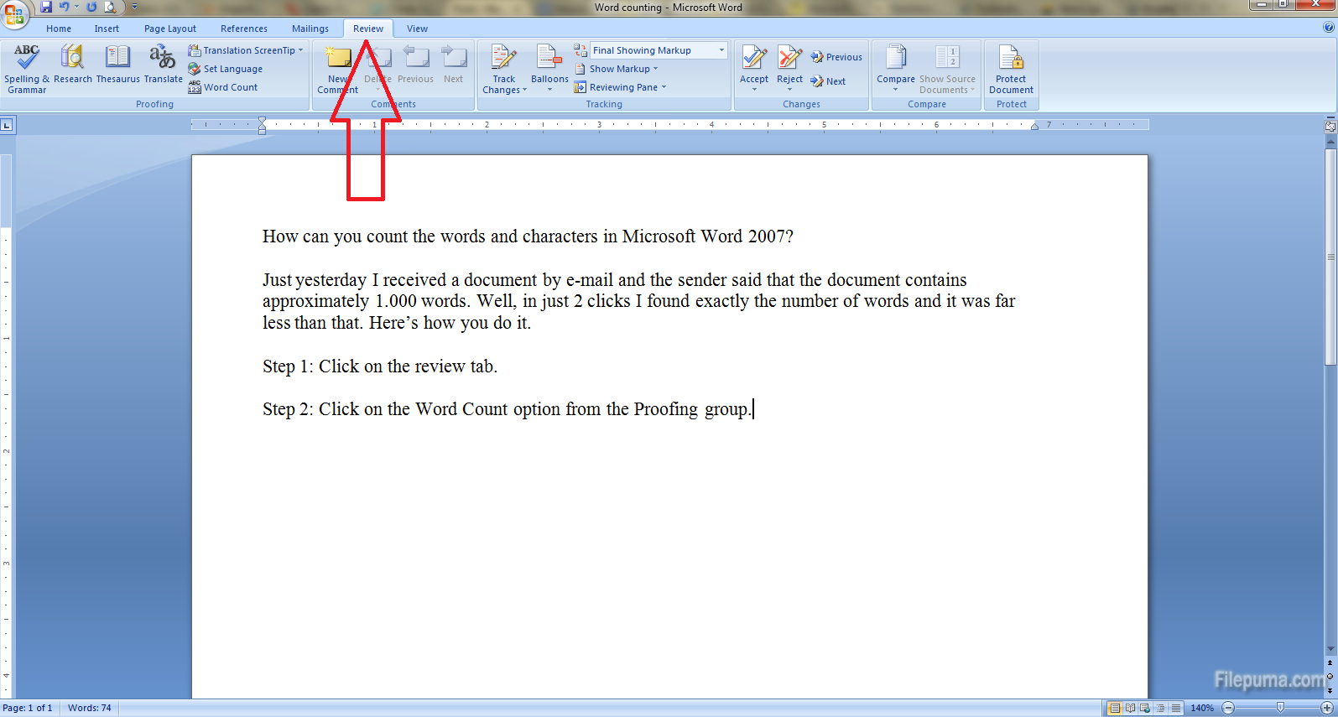1338x717 pixels.
Task: Open the Thesaurus
Action: pos(117,65)
